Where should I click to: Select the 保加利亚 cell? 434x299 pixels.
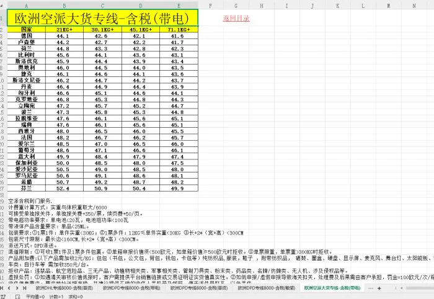26,163
